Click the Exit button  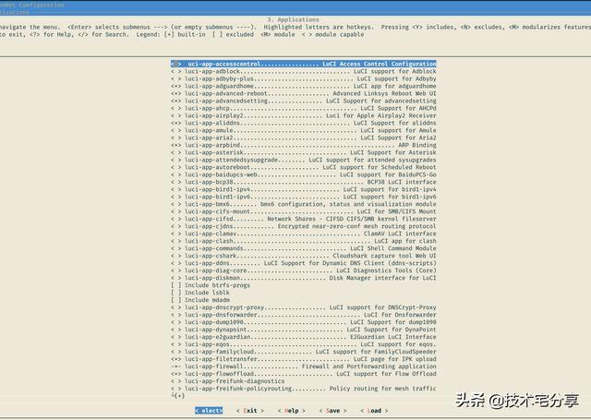click(250, 411)
